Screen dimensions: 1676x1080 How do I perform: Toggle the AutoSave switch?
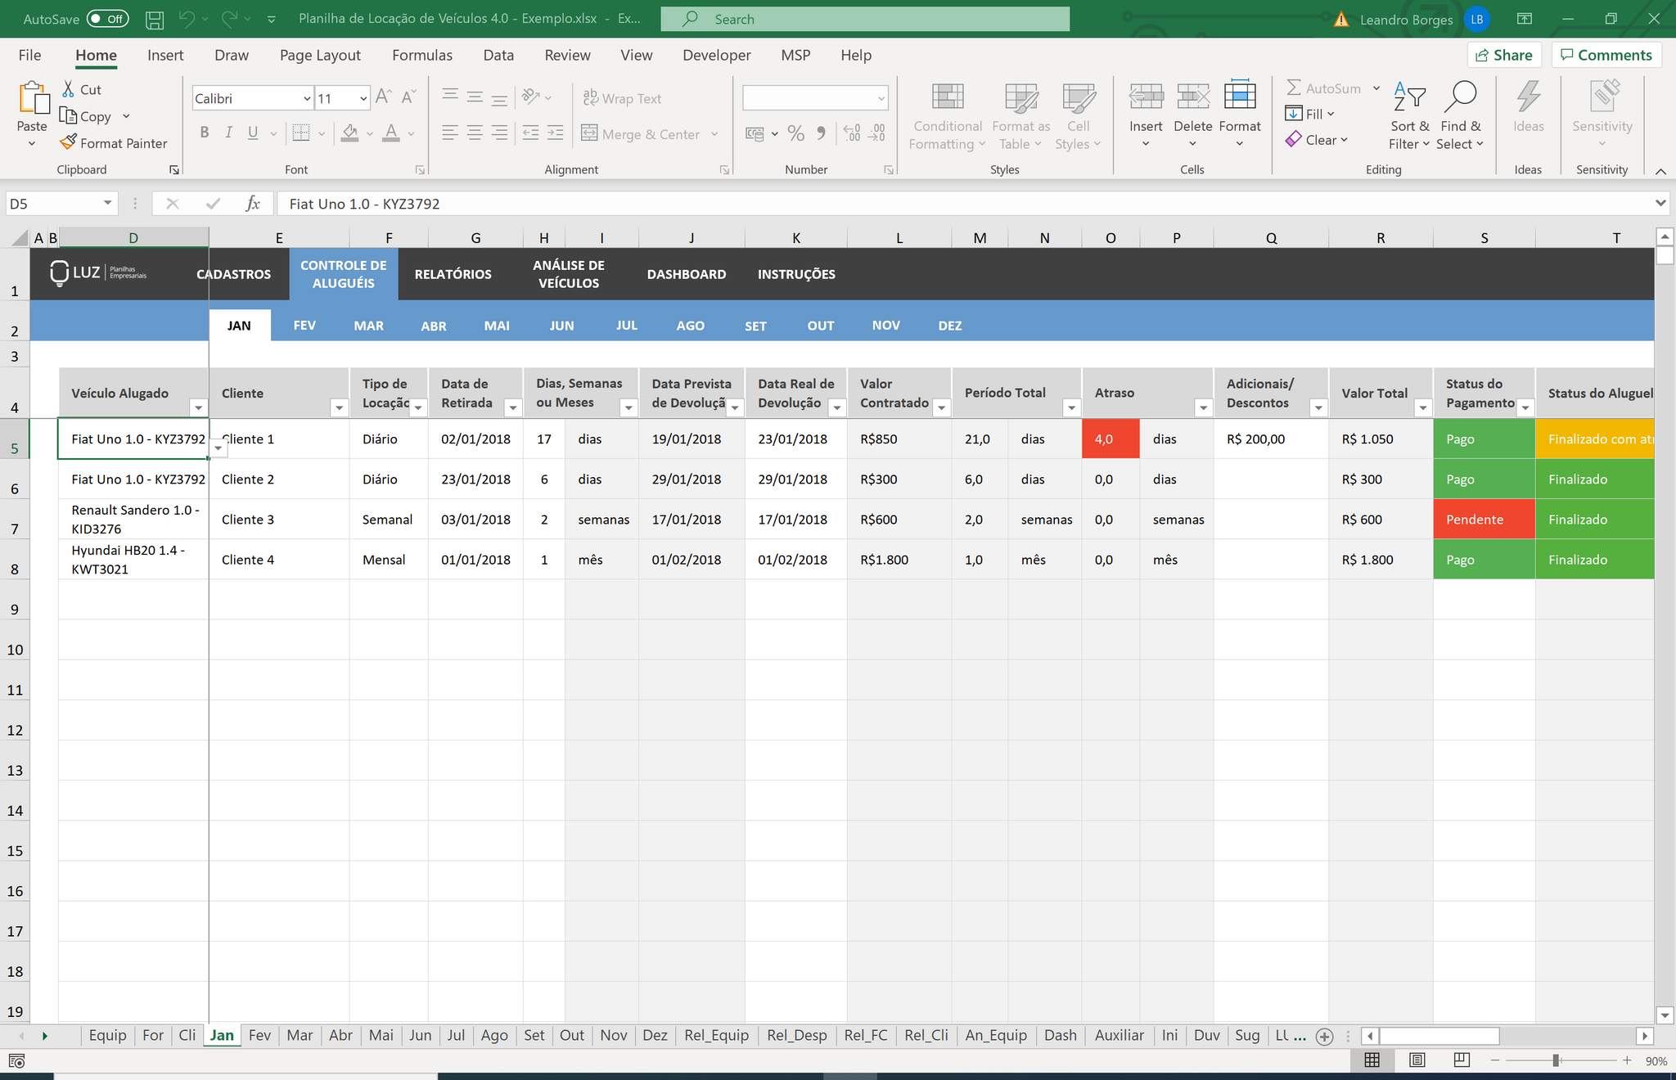(108, 19)
